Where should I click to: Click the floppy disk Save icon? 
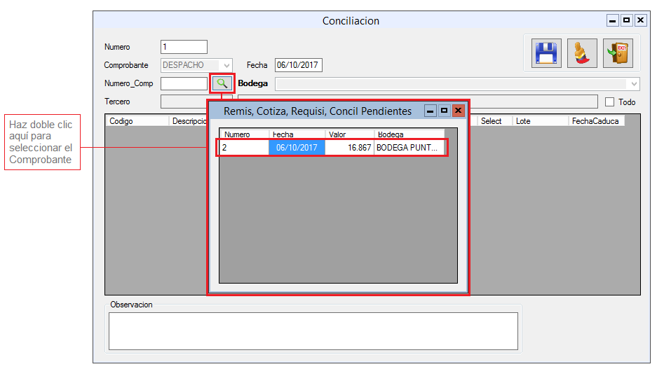coord(546,53)
